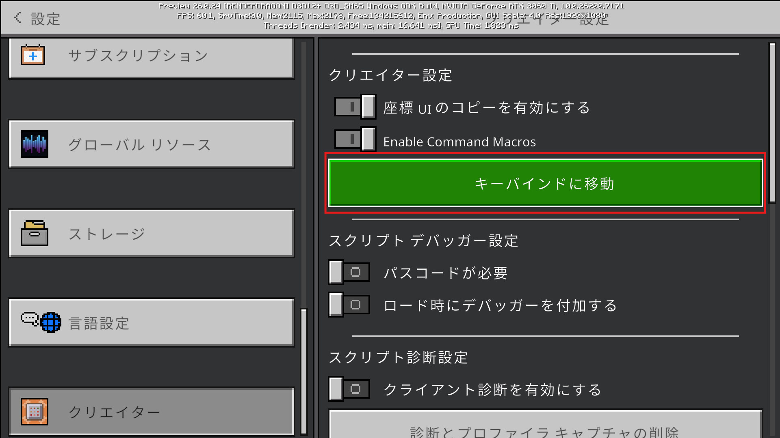The height and width of the screenshot is (438, 780).
Task: Toggle ロード時にデバッガーを付加する switch
Action: pyautogui.click(x=349, y=305)
